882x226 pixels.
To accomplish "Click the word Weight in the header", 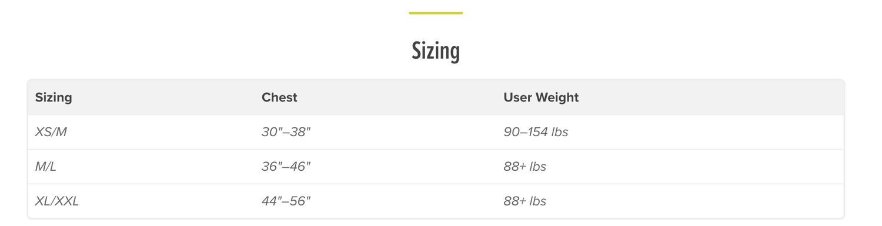I will [x=557, y=97].
